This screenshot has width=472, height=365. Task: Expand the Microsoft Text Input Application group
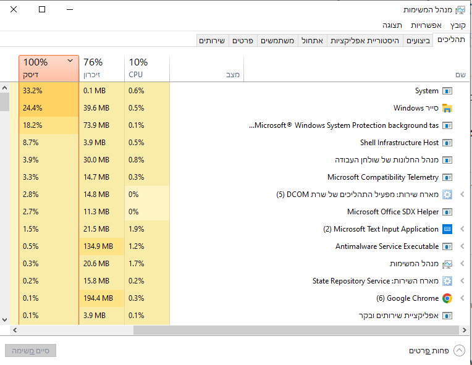pyautogui.click(x=462, y=229)
